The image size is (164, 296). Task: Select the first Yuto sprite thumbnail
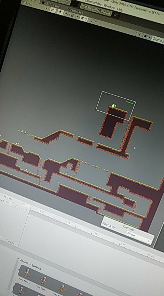27,273
